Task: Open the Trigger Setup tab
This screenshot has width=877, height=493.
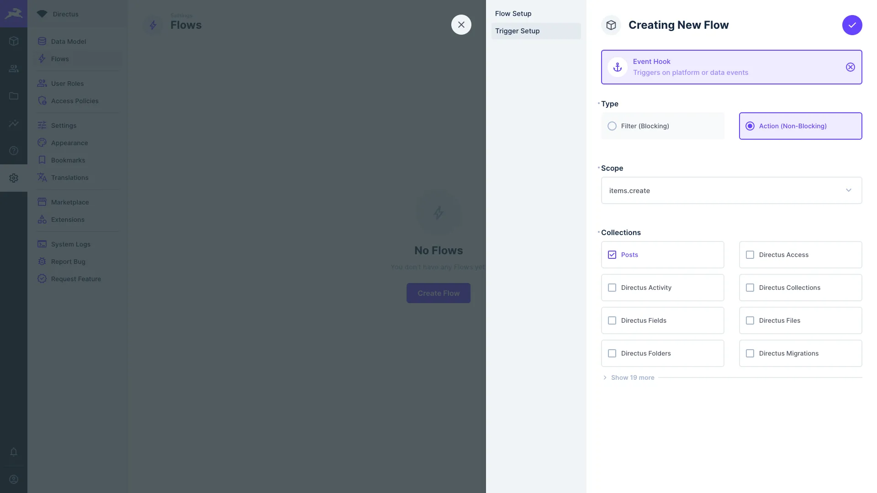Action: coord(517,31)
